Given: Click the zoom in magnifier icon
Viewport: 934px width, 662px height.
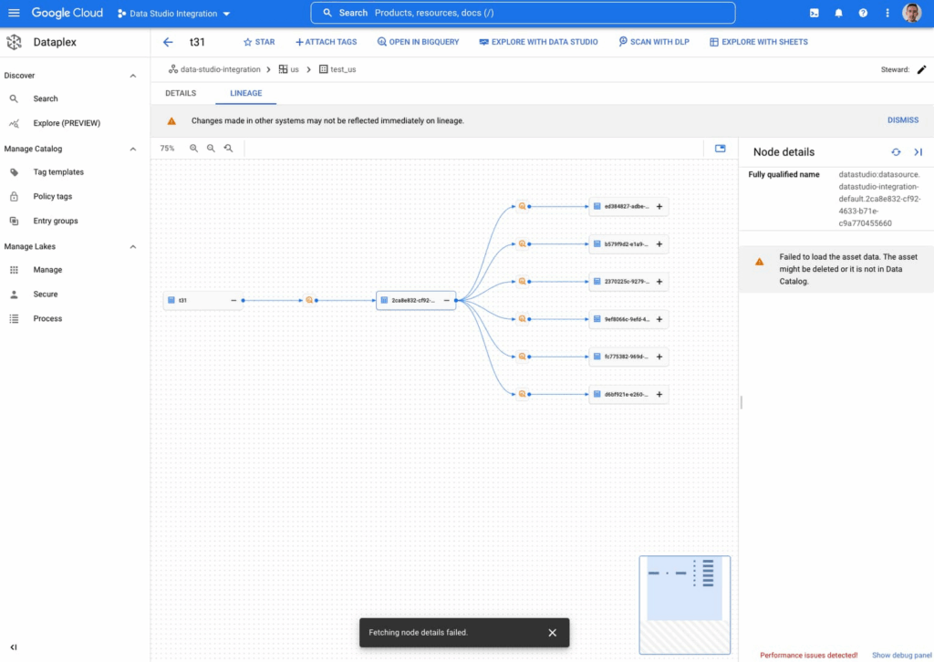Looking at the screenshot, I should (x=193, y=148).
